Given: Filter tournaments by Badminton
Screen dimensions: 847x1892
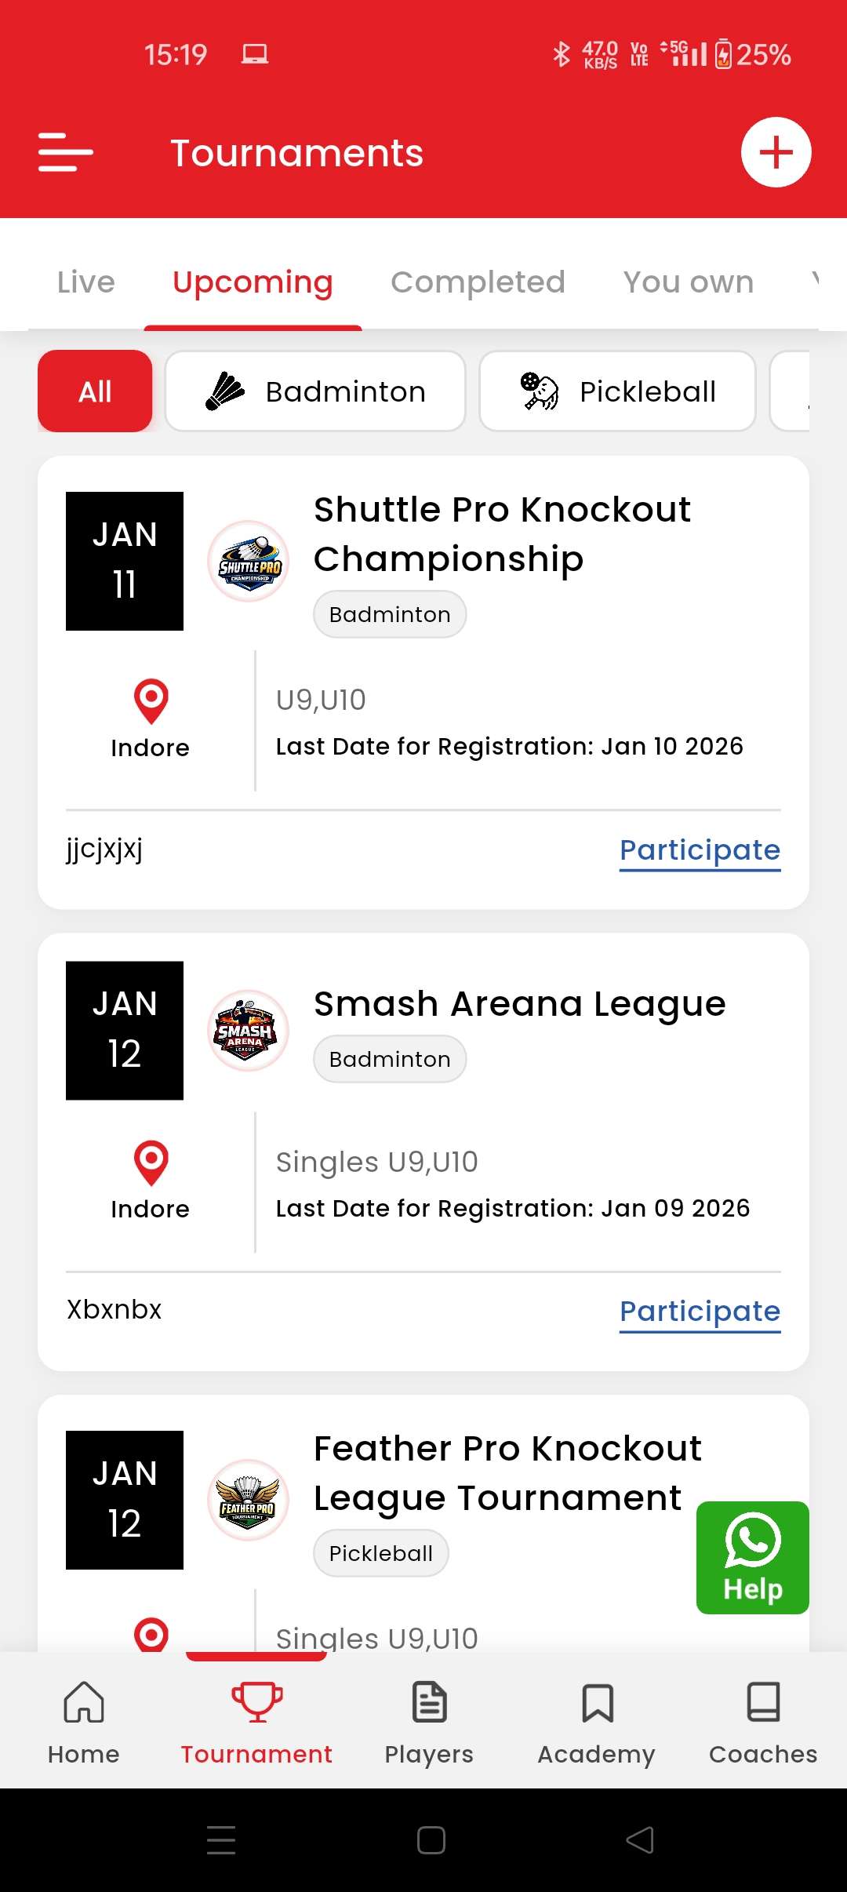Looking at the screenshot, I should [x=315, y=391].
